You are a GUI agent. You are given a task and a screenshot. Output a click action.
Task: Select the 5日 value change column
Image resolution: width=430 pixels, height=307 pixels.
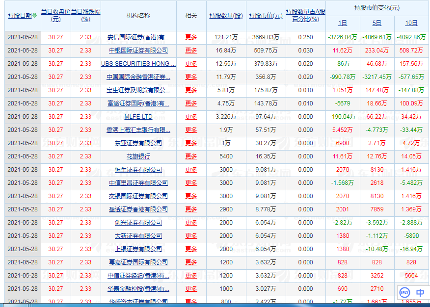pyautogui.click(x=377, y=23)
